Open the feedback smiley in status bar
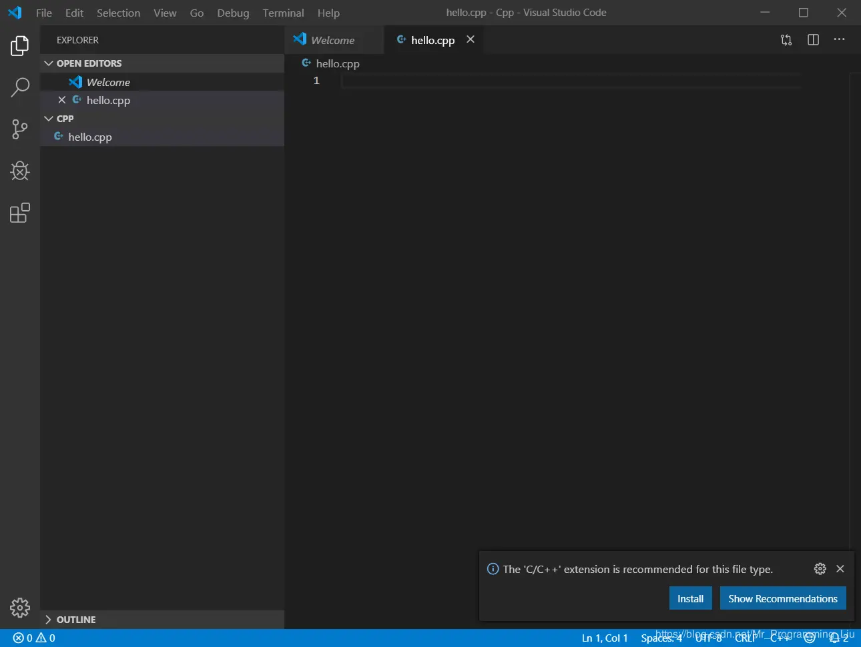 pyautogui.click(x=810, y=638)
